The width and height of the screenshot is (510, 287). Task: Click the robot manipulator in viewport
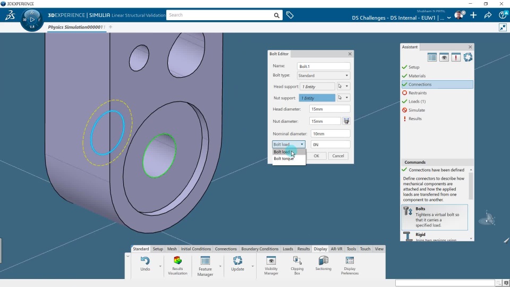(487, 218)
